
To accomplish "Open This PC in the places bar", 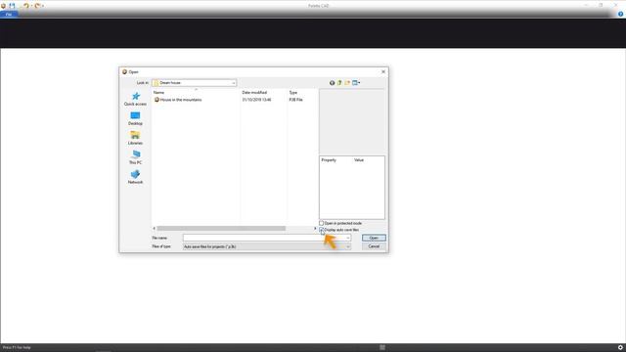I will coord(135,157).
